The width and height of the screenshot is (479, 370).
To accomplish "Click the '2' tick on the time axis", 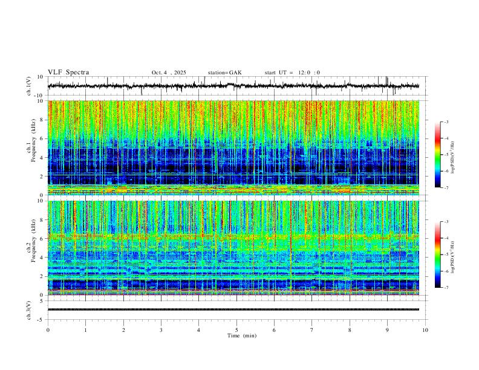I will click(123, 330).
